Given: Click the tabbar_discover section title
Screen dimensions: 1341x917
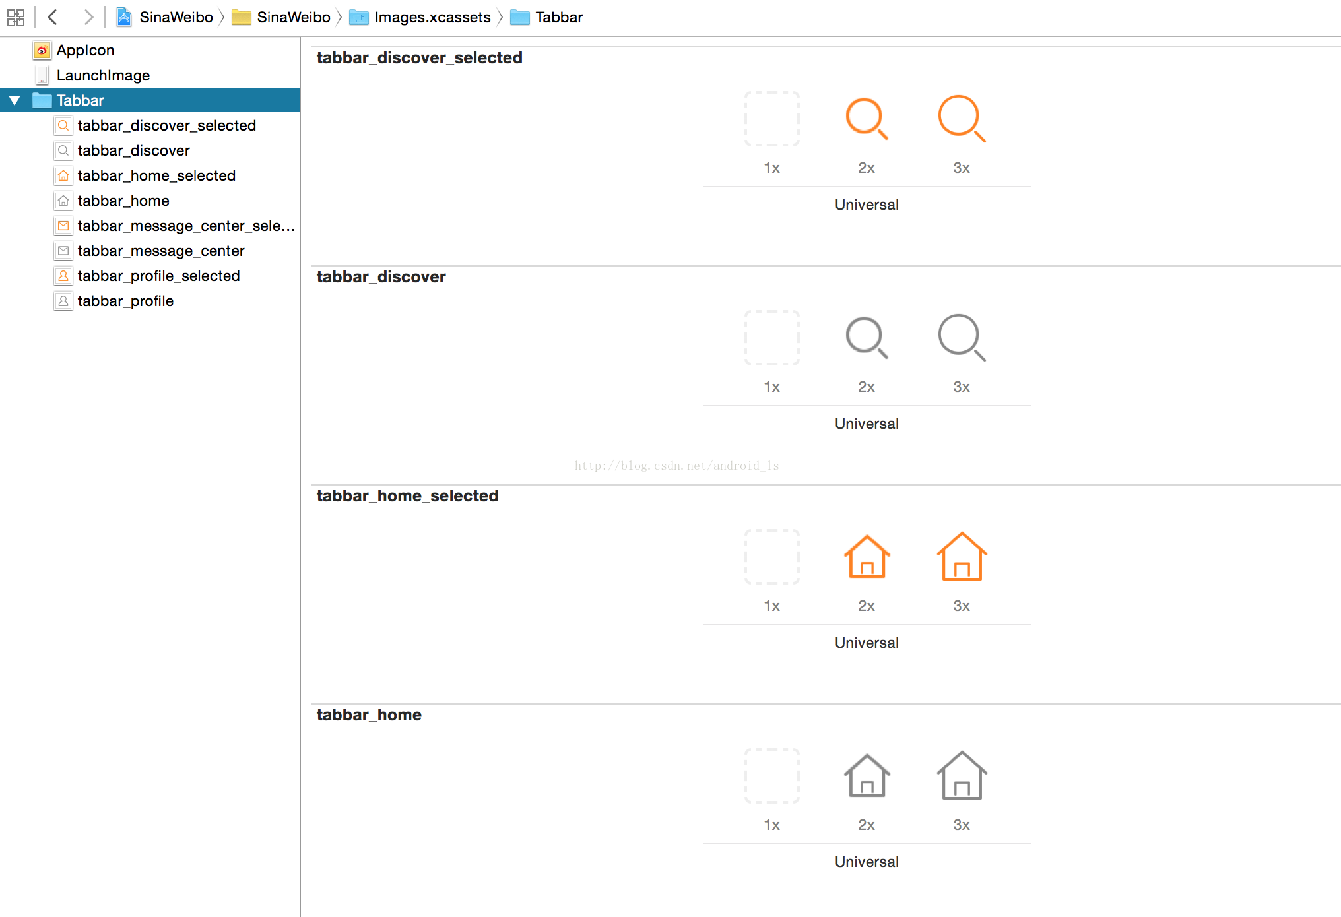Looking at the screenshot, I should point(381,277).
